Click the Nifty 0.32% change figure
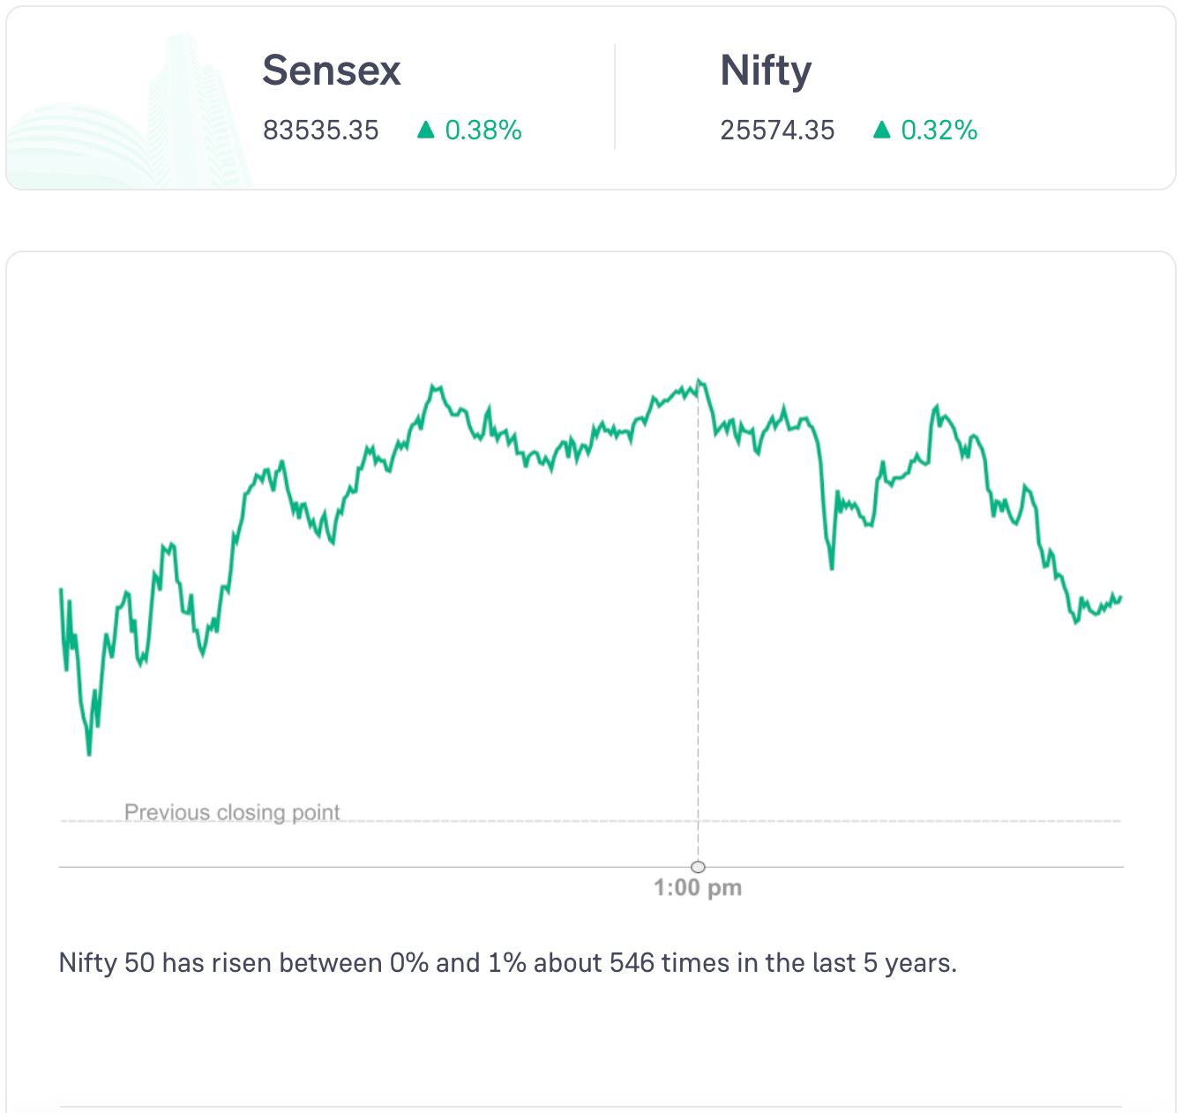 [x=939, y=131]
